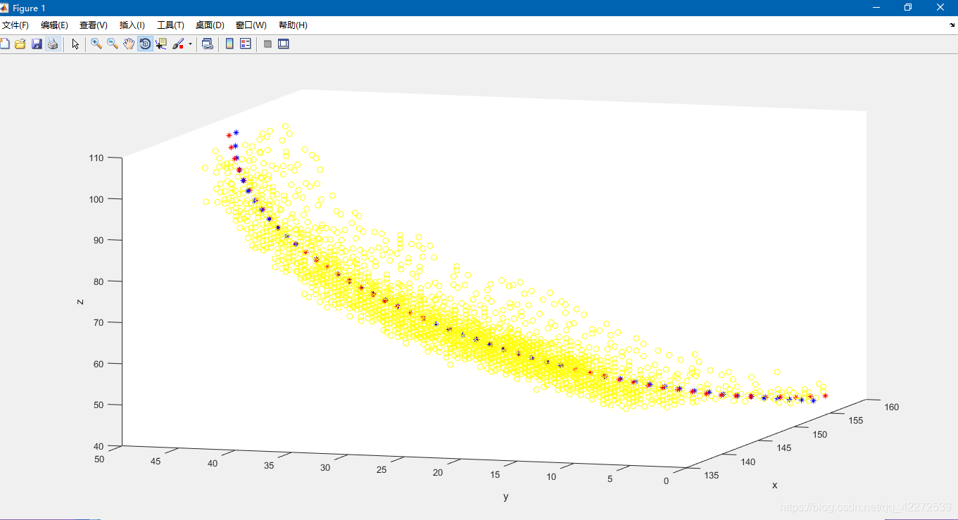Click the New Figure toolbar icon

point(4,44)
